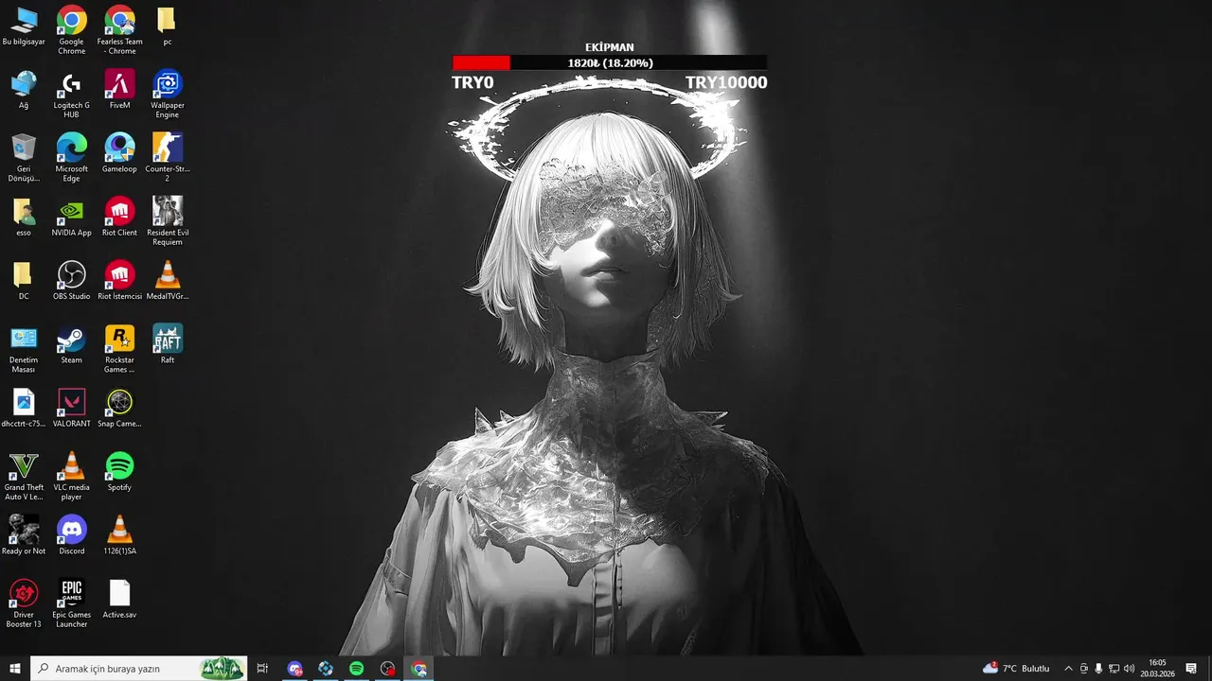This screenshot has width=1212, height=681.
Task: Open Google Chrome desktop shortcut
Action: (72, 30)
